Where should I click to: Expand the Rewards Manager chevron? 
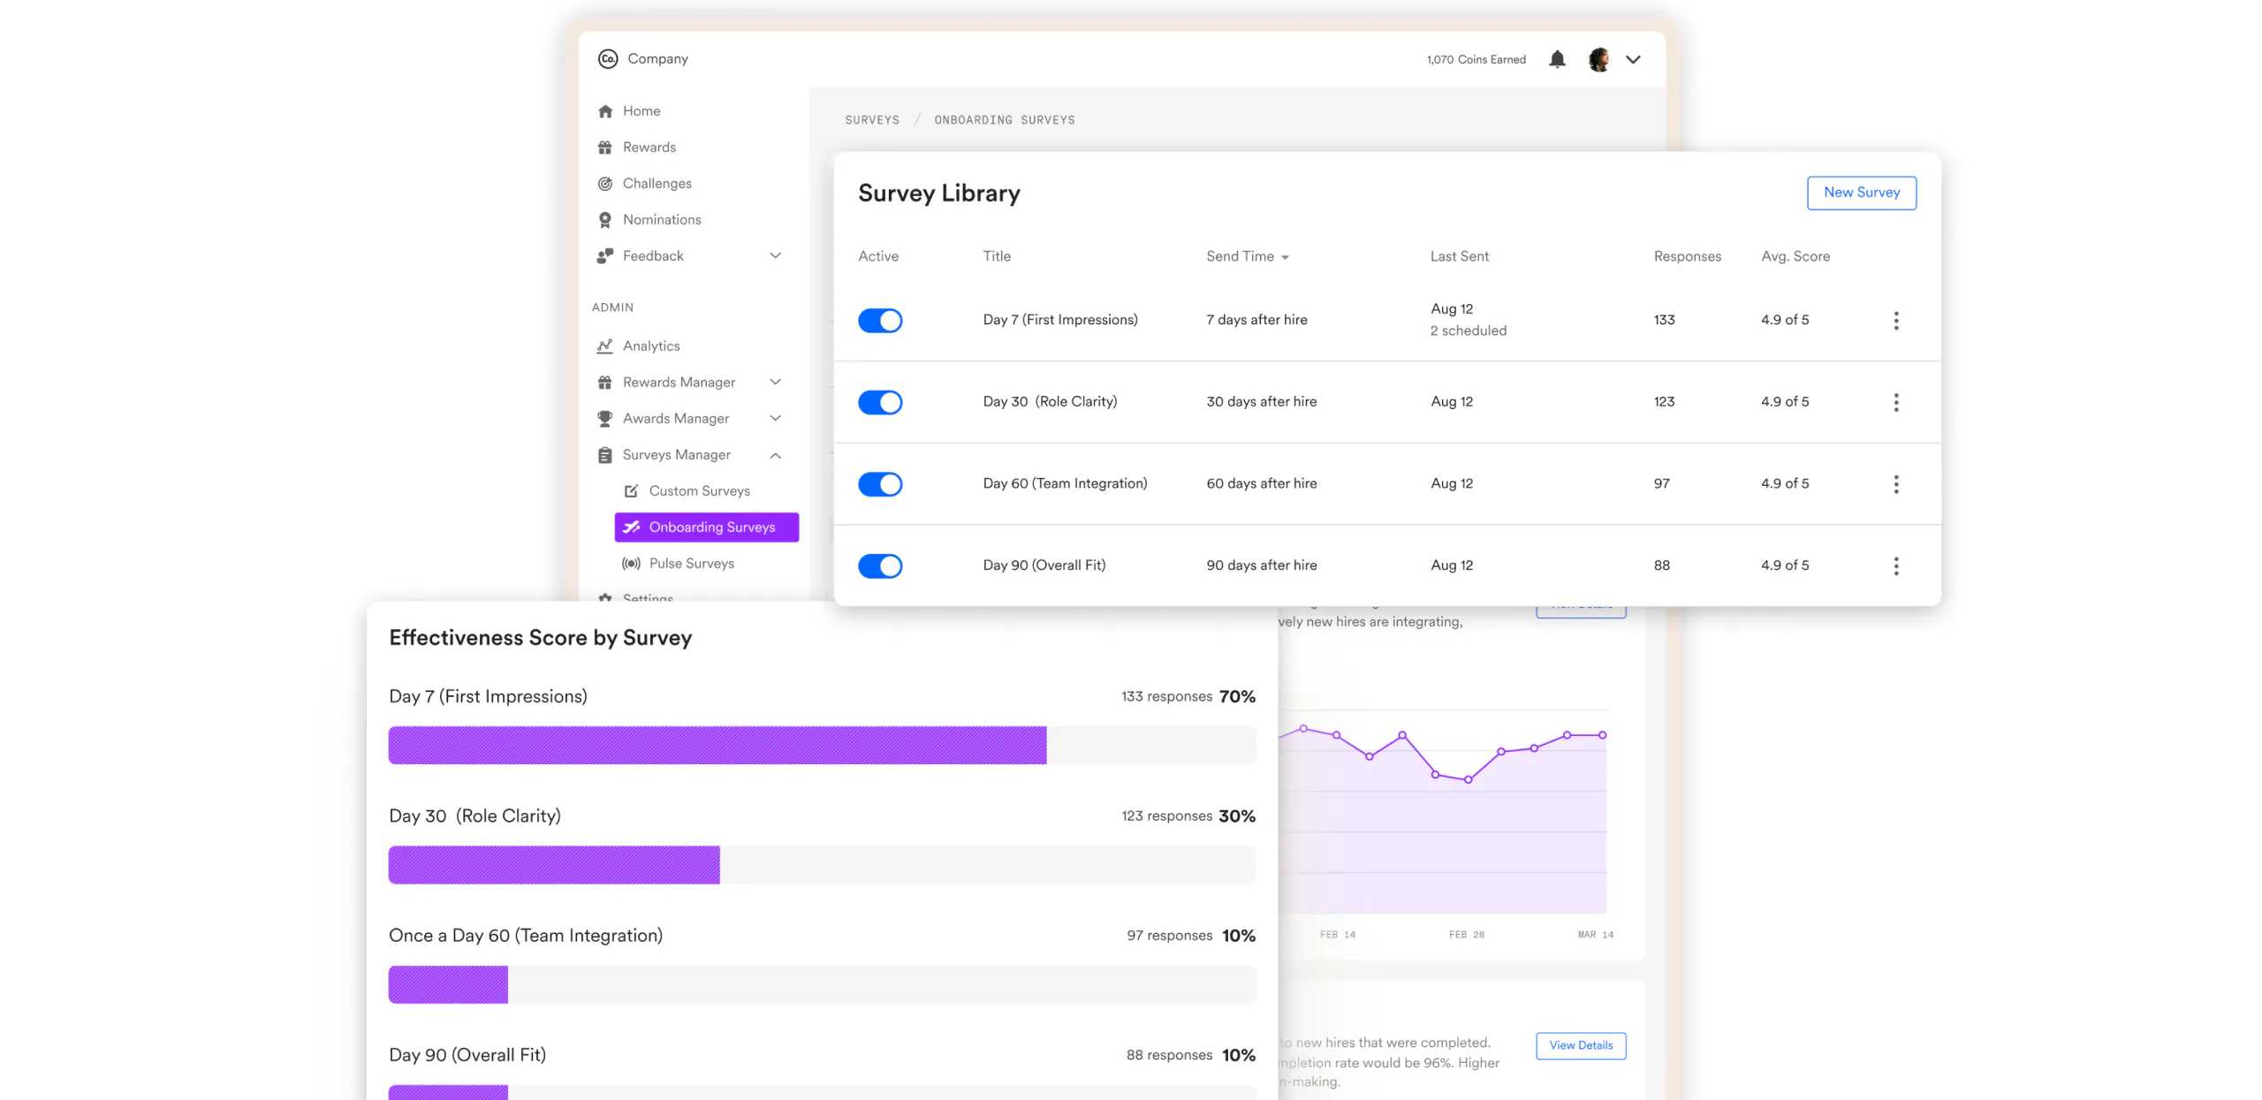click(x=775, y=383)
